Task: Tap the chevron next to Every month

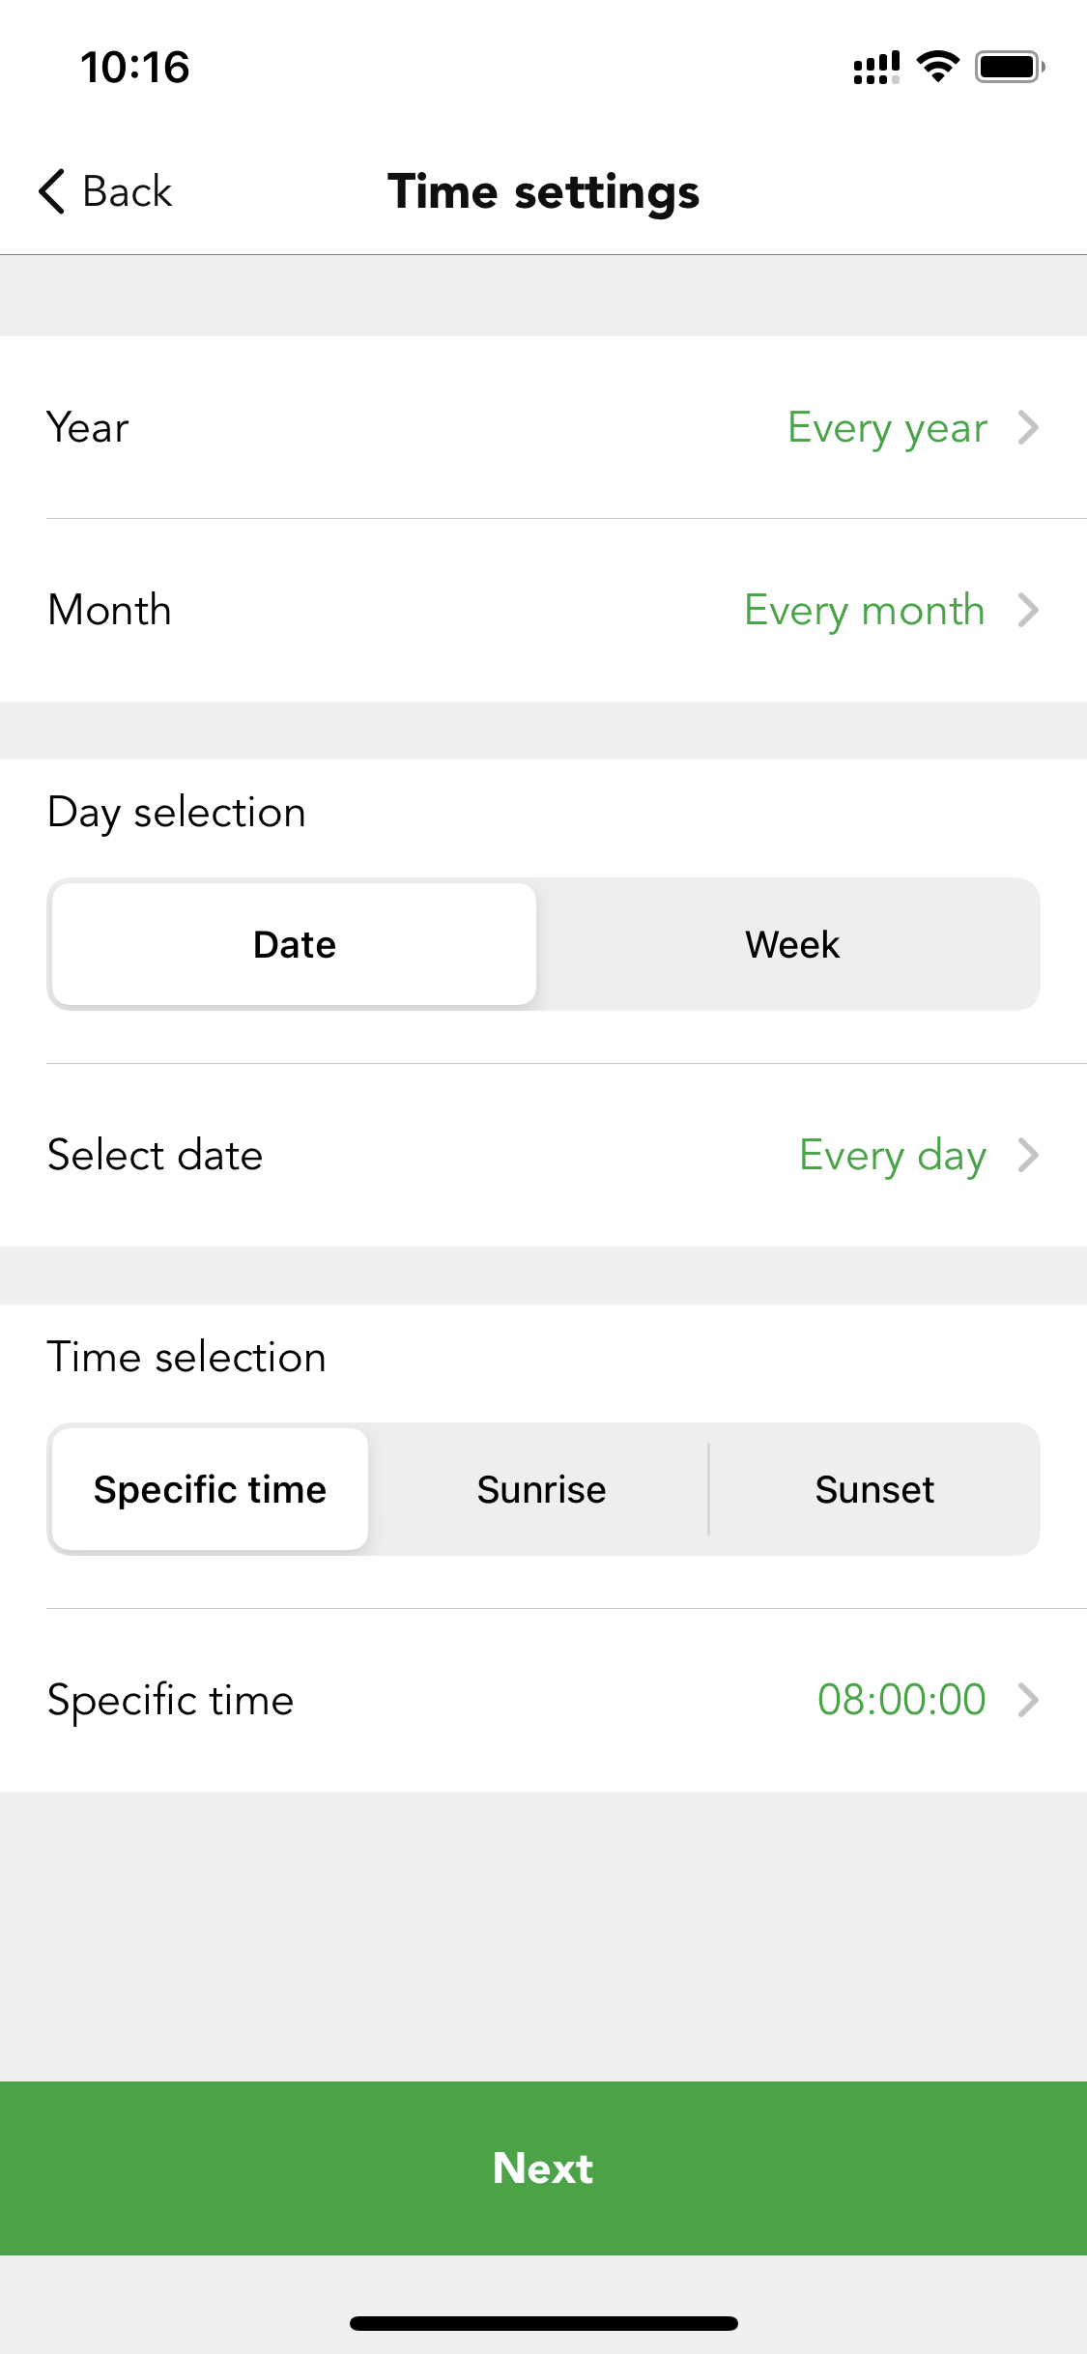Action: [x=1028, y=610]
